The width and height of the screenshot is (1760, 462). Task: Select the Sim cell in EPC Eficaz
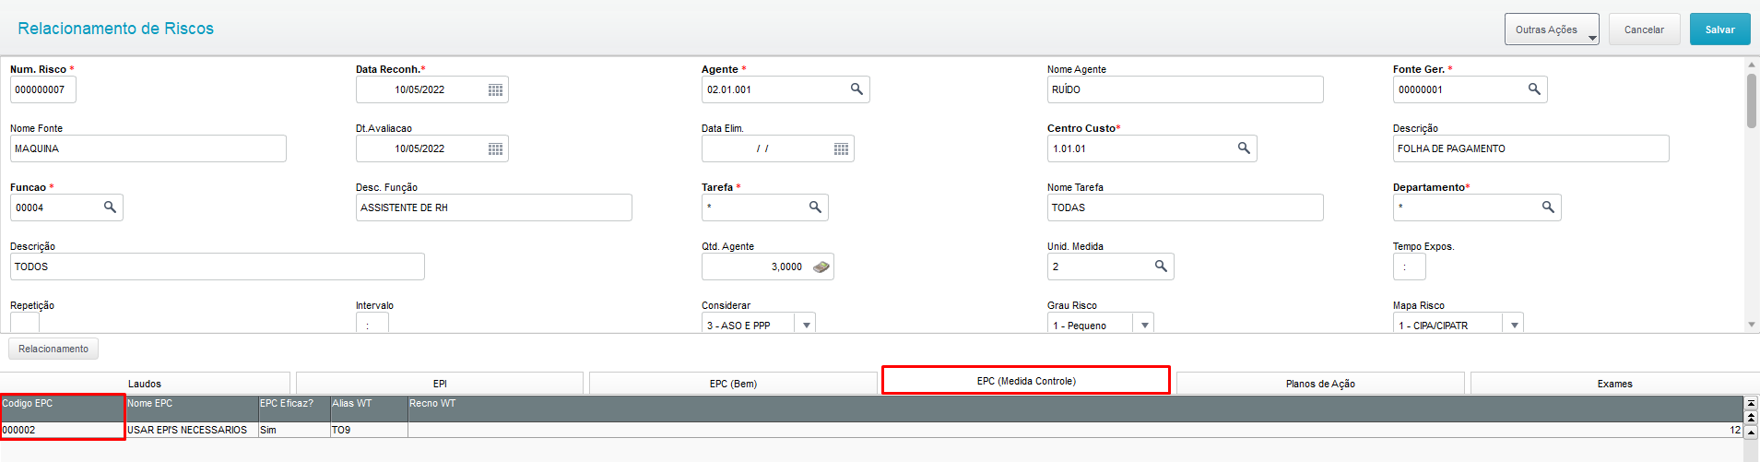(294, 430)
